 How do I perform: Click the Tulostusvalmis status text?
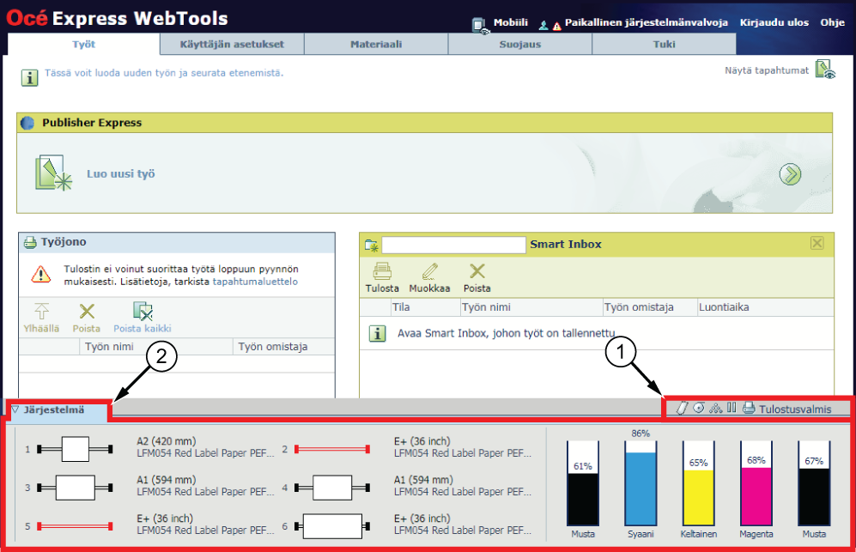[x=795, y=409]
